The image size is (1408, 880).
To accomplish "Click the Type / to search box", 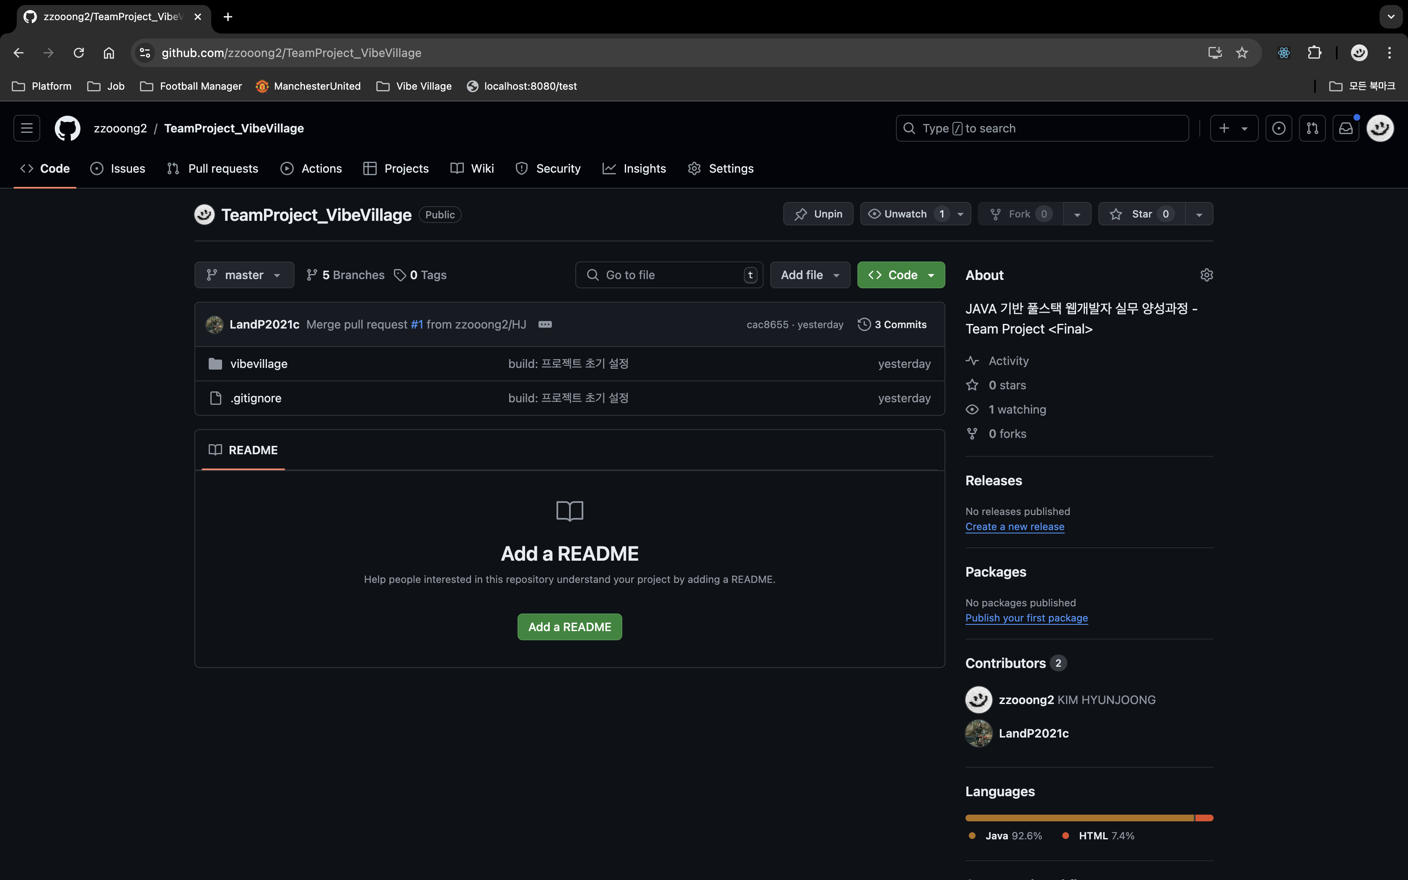I will click(x=1042, y=128).
